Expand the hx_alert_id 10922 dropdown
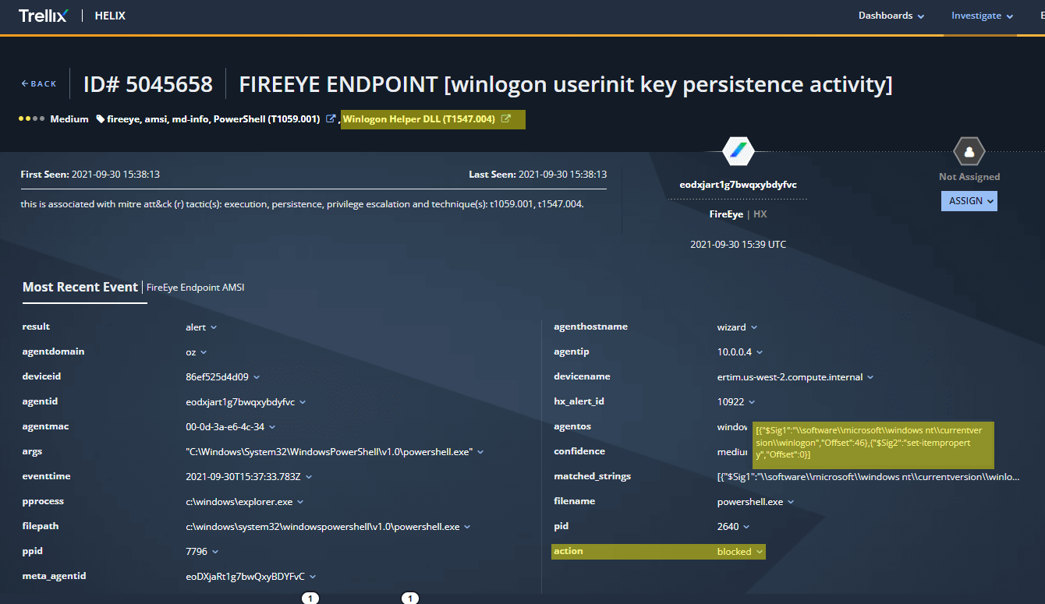 pyautogui.click(x=752, y=402)
